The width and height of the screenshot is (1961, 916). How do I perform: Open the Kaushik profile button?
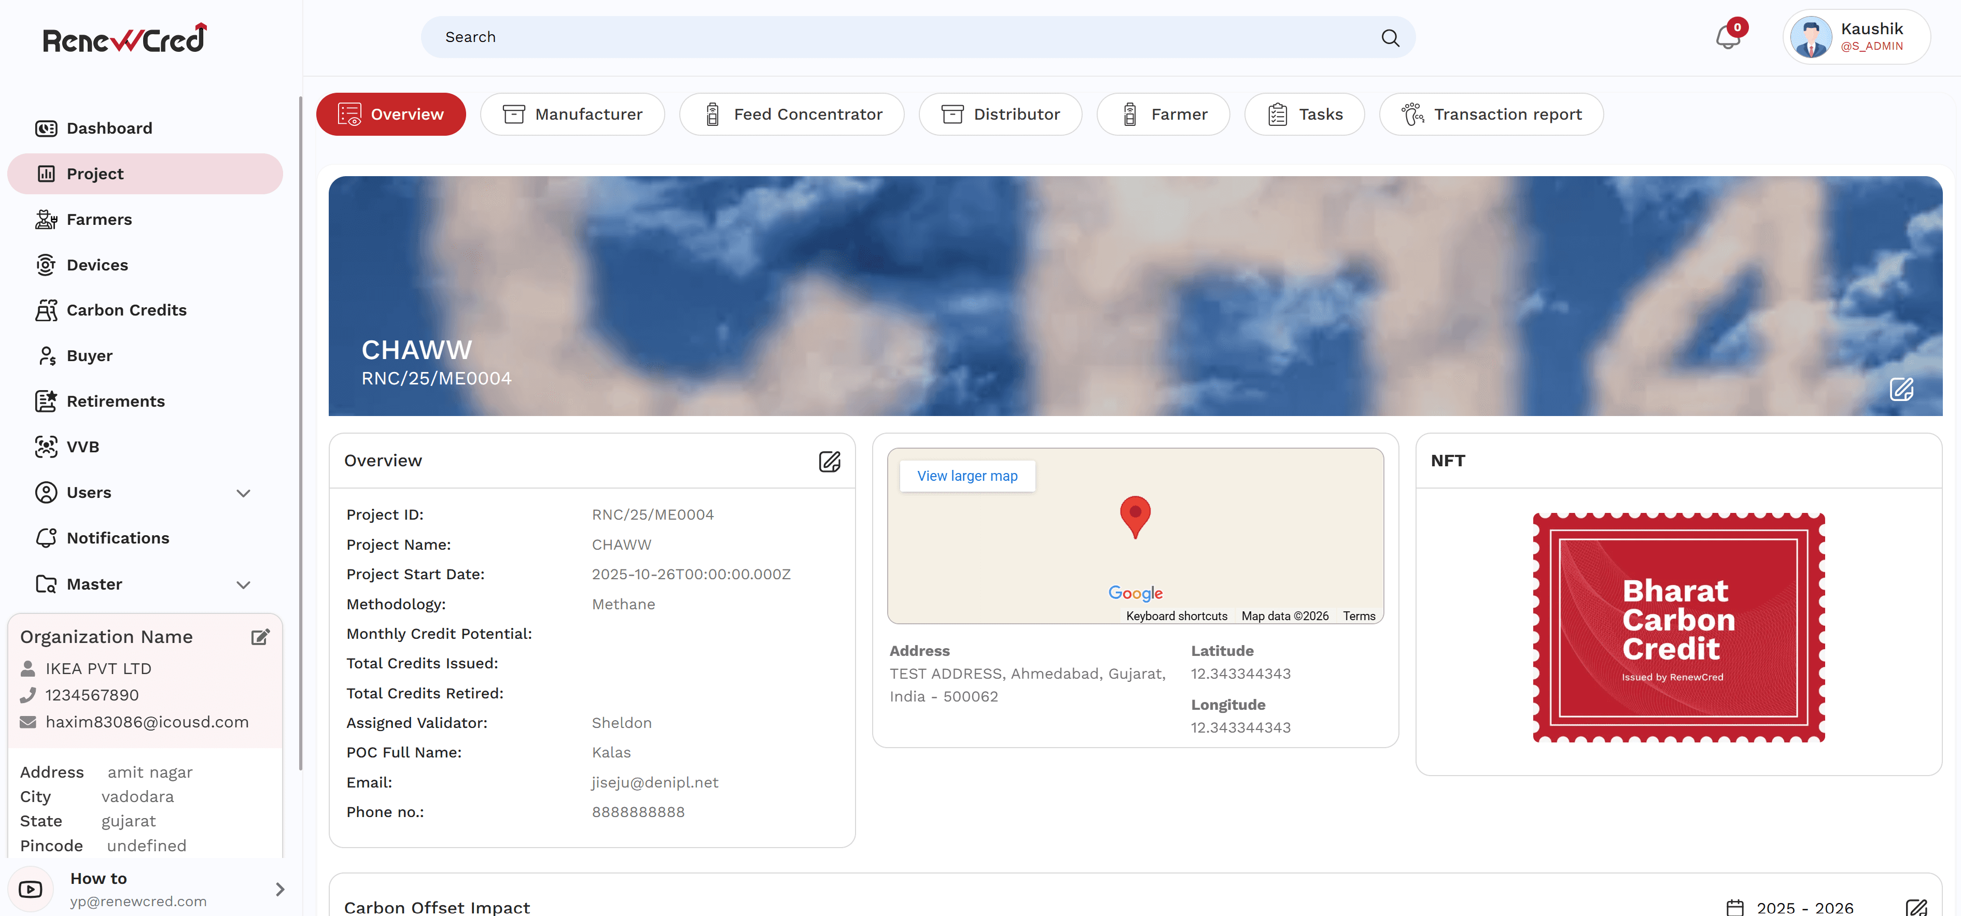tap(1856, 37)
